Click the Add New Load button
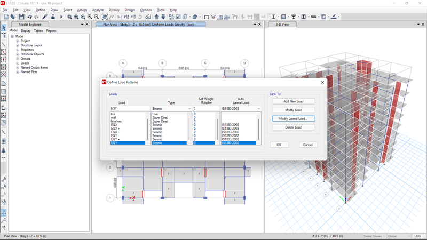 [x=294, y=101]
